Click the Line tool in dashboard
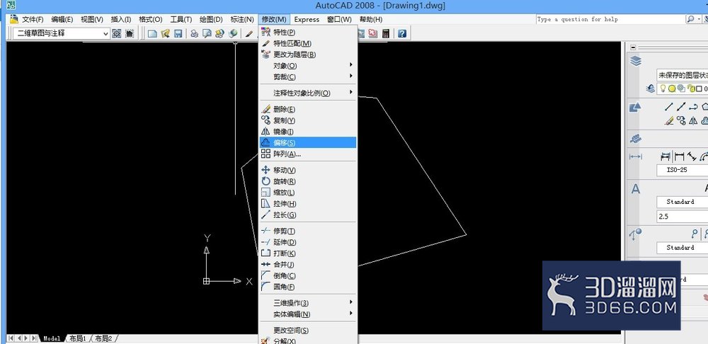708x344 pixels. coord(669,107)
